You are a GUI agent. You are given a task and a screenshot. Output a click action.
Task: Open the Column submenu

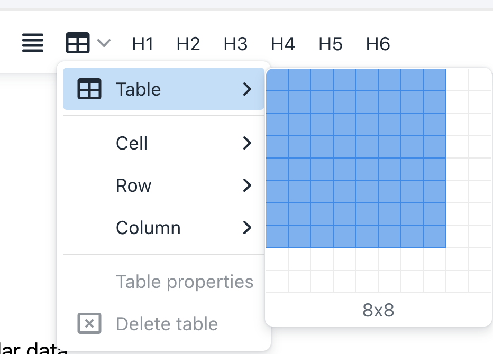point(163,228)
